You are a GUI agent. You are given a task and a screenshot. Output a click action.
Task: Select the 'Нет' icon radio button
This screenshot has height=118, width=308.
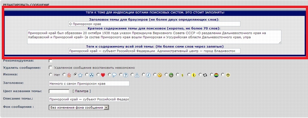pyautogui.click(x=51, y=75)
